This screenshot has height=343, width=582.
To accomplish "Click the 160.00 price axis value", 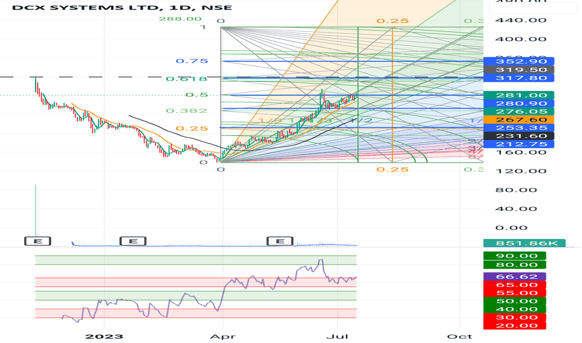I will tap(521, 152).
